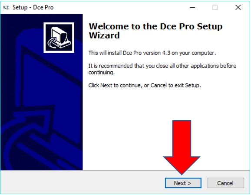Image resolution: width=251 pixels, height=195 pixels.
Task: Cancel the Dce Pro installation
Action: (226, 183)
